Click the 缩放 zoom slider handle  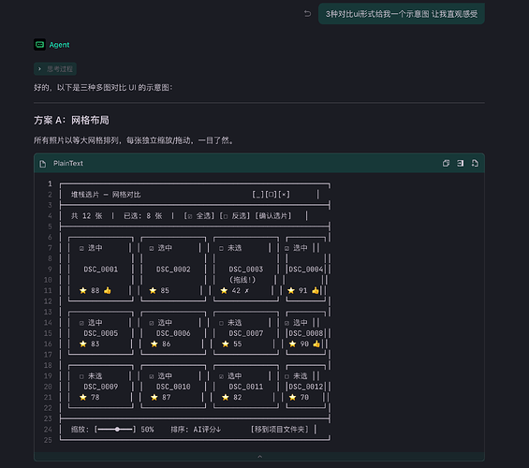point(117,430)
